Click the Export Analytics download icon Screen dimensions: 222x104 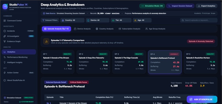pos(199,6)
